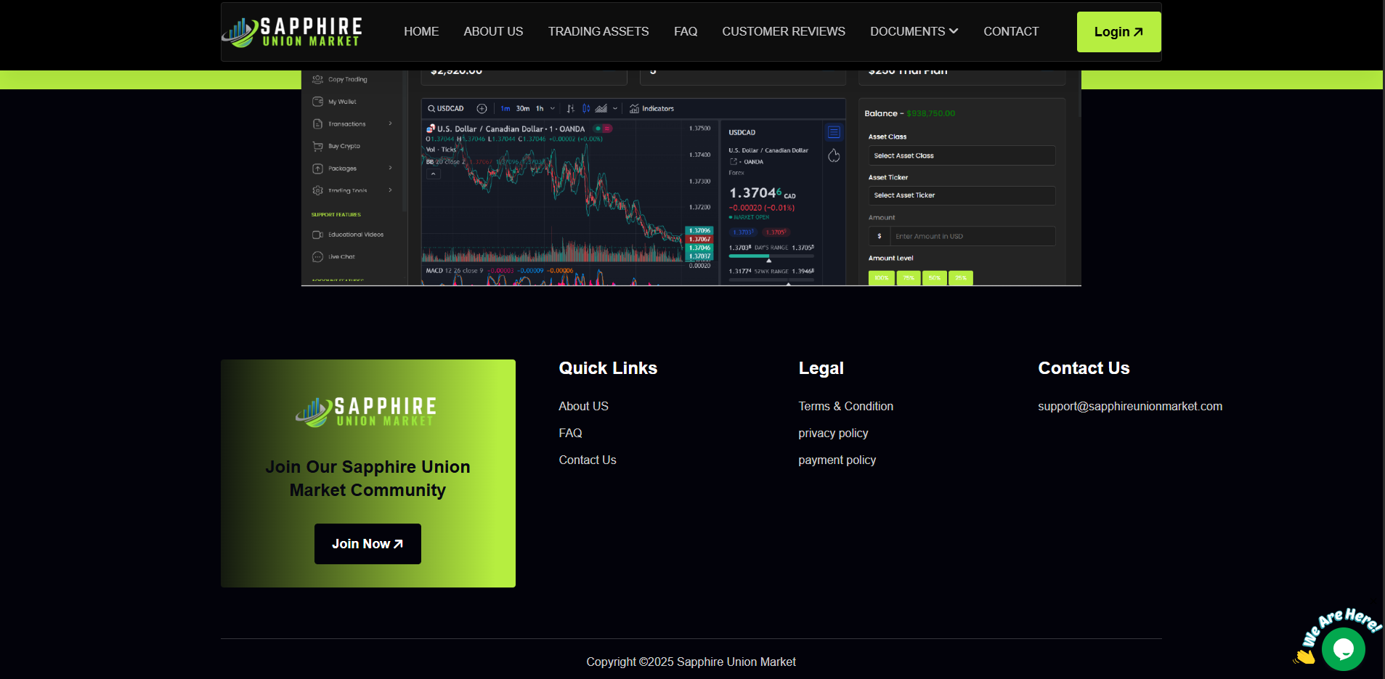
Task: Click the watchlist panel icon beside USDCAD
Action: tap(834, 132)
